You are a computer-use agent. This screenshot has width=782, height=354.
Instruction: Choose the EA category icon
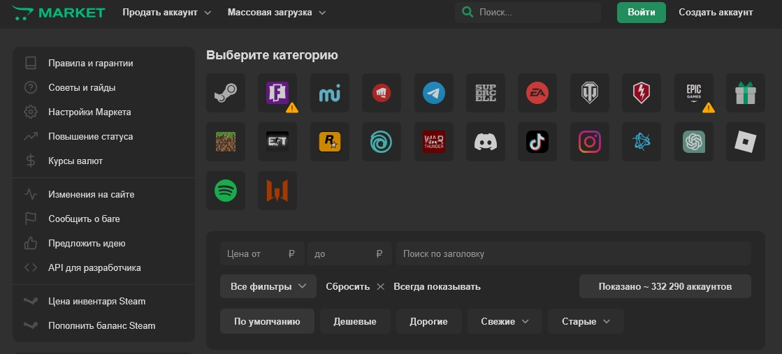537,93
